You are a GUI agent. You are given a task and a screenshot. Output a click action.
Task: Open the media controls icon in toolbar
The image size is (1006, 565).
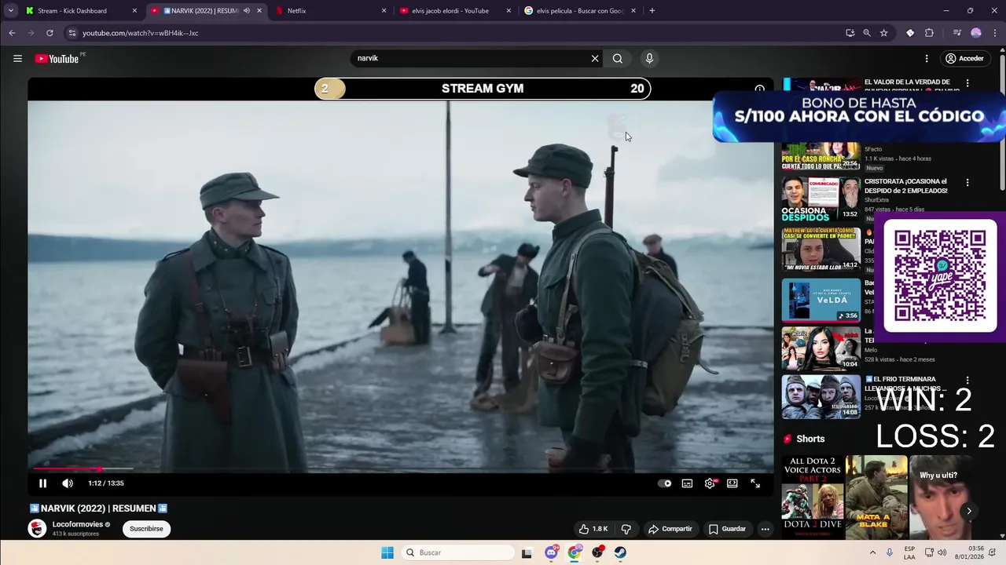pyautogui.click(x=956, y=33)
